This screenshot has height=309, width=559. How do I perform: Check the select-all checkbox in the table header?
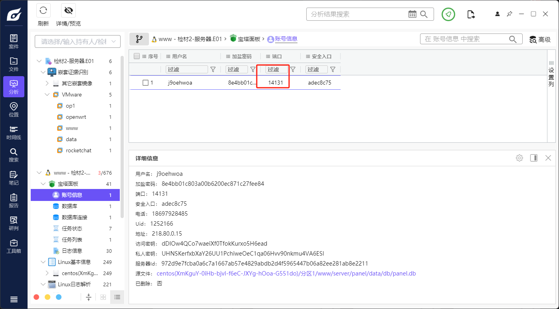click(x=137, y=56)
